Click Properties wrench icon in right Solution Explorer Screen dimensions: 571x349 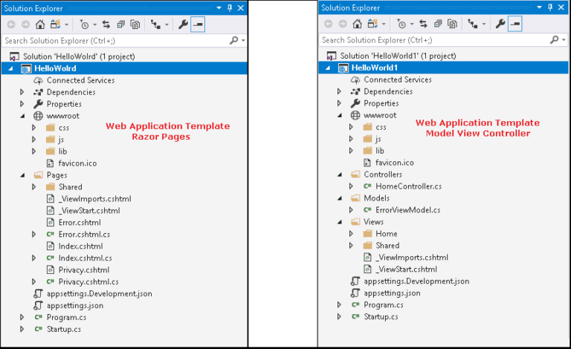click(500, 25)
